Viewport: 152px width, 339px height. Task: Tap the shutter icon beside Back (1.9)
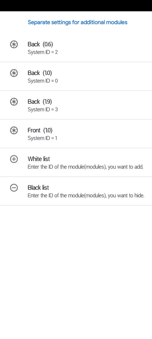pos(14,102)
